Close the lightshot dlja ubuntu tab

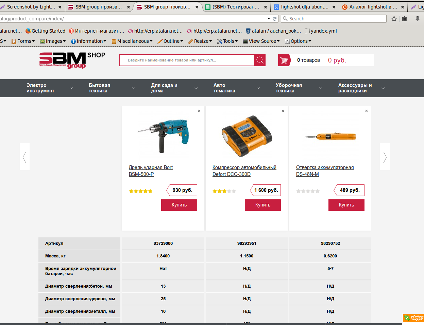[334, 7]
